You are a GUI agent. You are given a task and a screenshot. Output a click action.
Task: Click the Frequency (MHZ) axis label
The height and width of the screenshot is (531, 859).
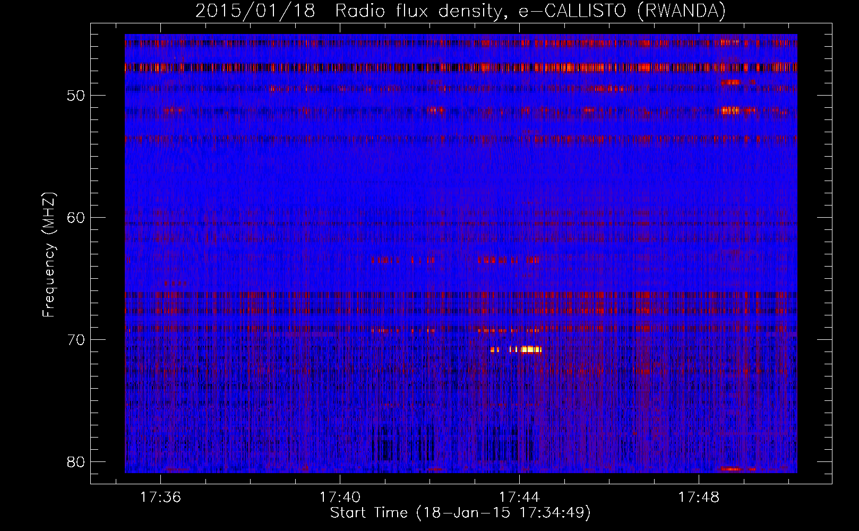point(49,255)
